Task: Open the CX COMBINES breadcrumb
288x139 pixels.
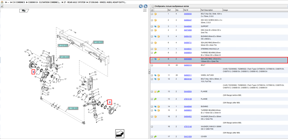Action: (19, 2)
